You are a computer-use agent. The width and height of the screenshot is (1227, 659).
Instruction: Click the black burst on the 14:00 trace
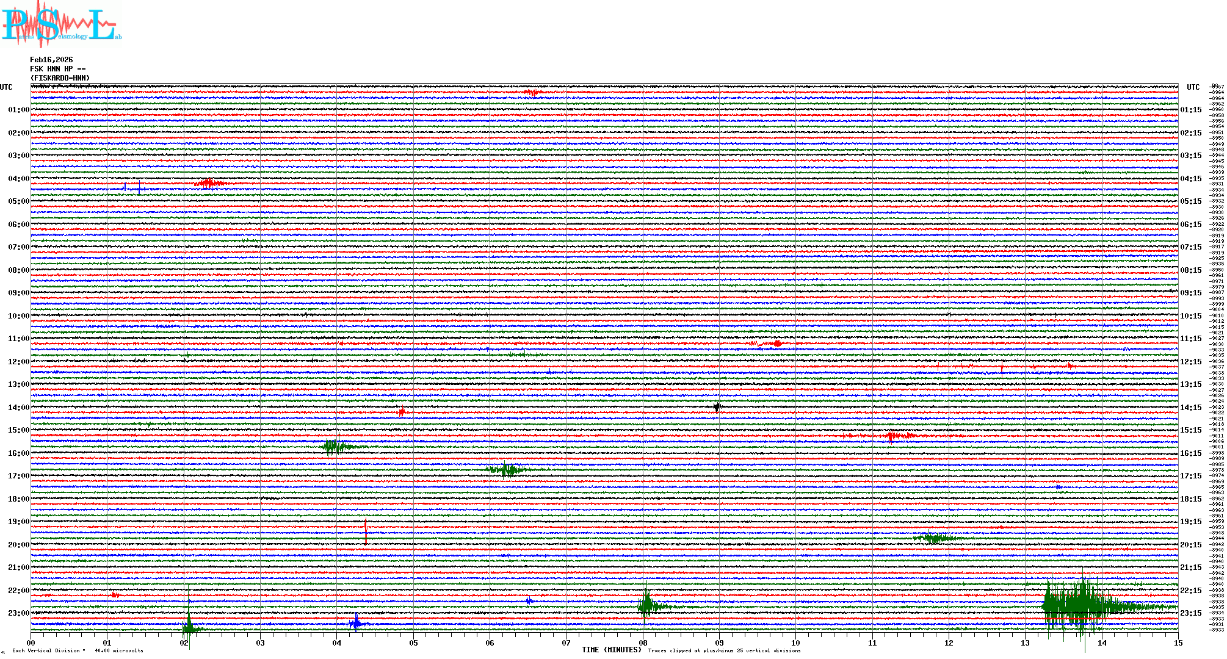717,406
